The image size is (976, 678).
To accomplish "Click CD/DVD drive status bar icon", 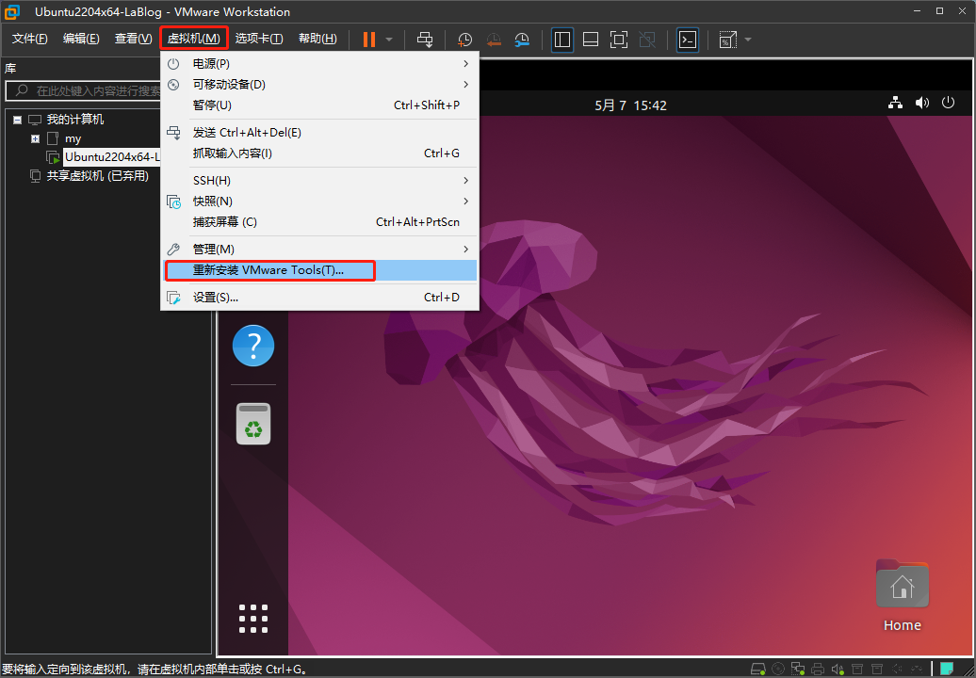I will click(x=778, y=669).
